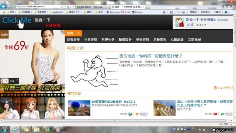Open the 動物百科 category
The height and width of the screenshot is (133, 236).
click(x=143, y=40)
